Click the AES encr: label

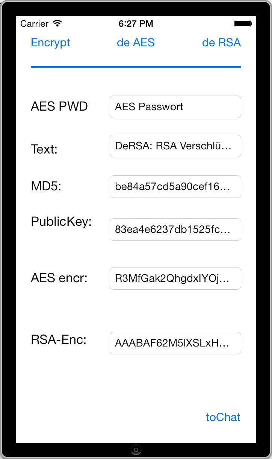59,278
